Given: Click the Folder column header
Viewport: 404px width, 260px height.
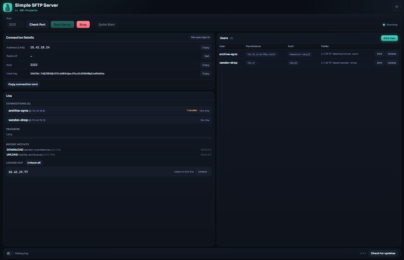Looking at the screenshot, I should click(325, 46).
